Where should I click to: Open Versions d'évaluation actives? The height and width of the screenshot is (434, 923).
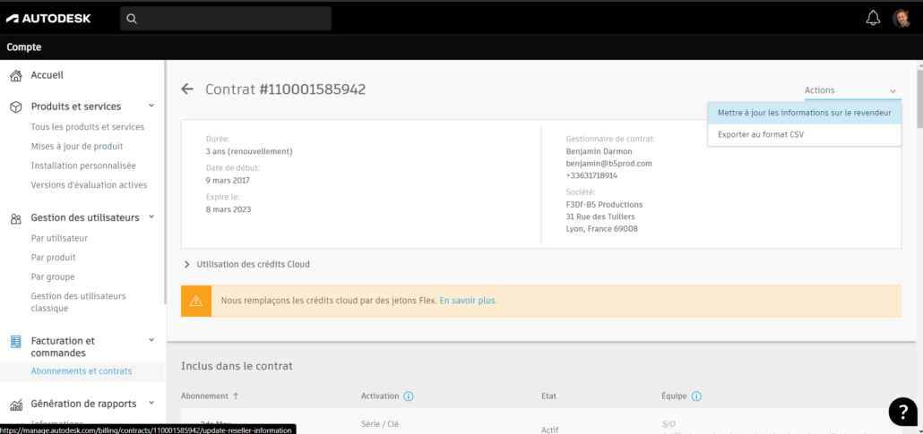(x=89, y=185)
